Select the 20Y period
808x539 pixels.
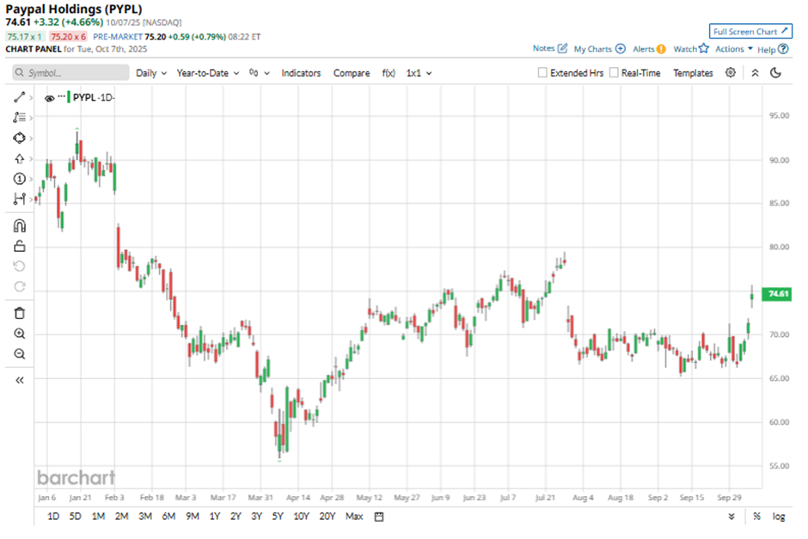327,517
